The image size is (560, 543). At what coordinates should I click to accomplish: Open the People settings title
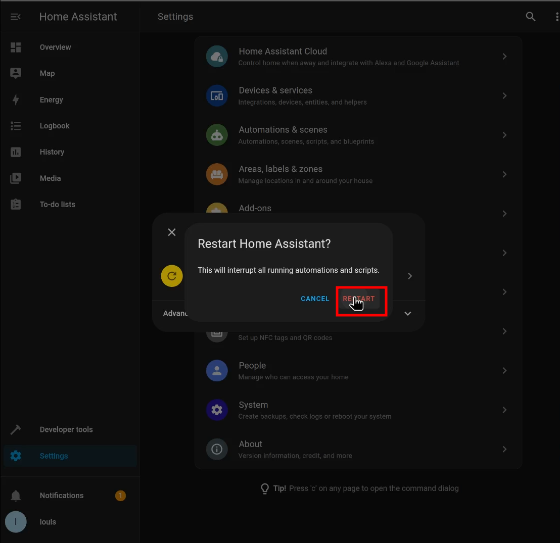coord(252,366)
